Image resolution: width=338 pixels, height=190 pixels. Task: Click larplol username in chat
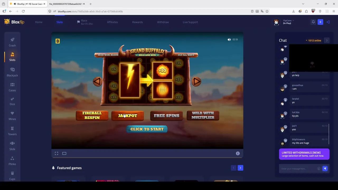[x=295, y=99]
